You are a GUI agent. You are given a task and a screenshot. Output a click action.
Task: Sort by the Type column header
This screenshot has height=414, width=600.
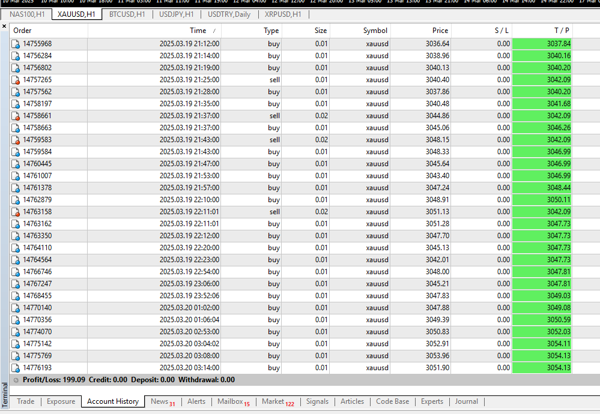(252, 31)
